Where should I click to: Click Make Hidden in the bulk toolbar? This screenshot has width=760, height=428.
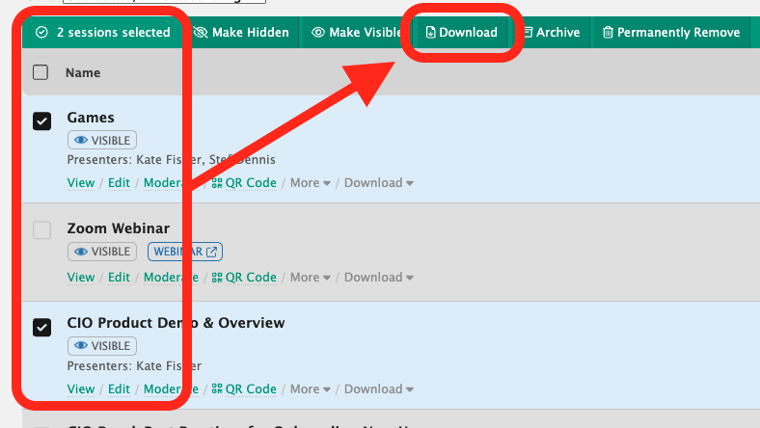[241, 33]
